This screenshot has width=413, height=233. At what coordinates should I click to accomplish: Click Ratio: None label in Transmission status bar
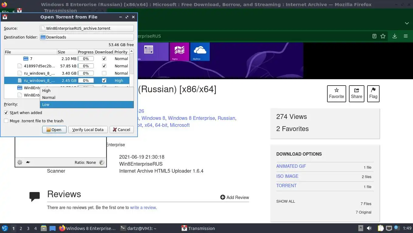coord(85,162)
